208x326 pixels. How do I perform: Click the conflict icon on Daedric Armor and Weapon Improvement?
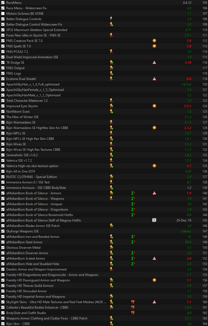click(x=112, y=269)
